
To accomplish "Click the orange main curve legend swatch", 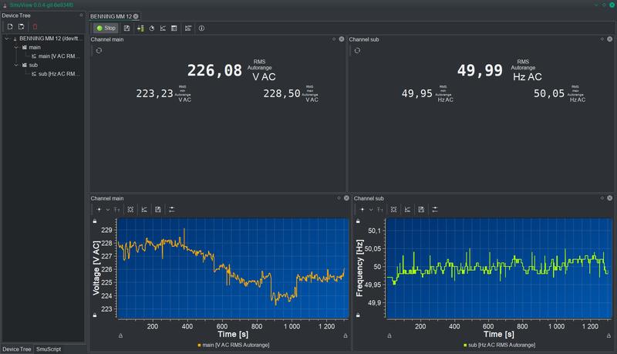I will tap(200, 345).
